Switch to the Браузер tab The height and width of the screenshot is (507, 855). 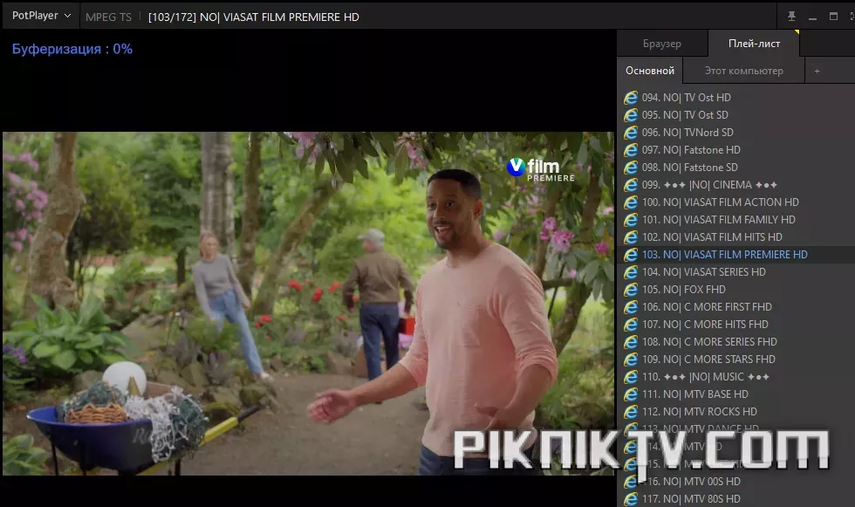coord(662,44)
